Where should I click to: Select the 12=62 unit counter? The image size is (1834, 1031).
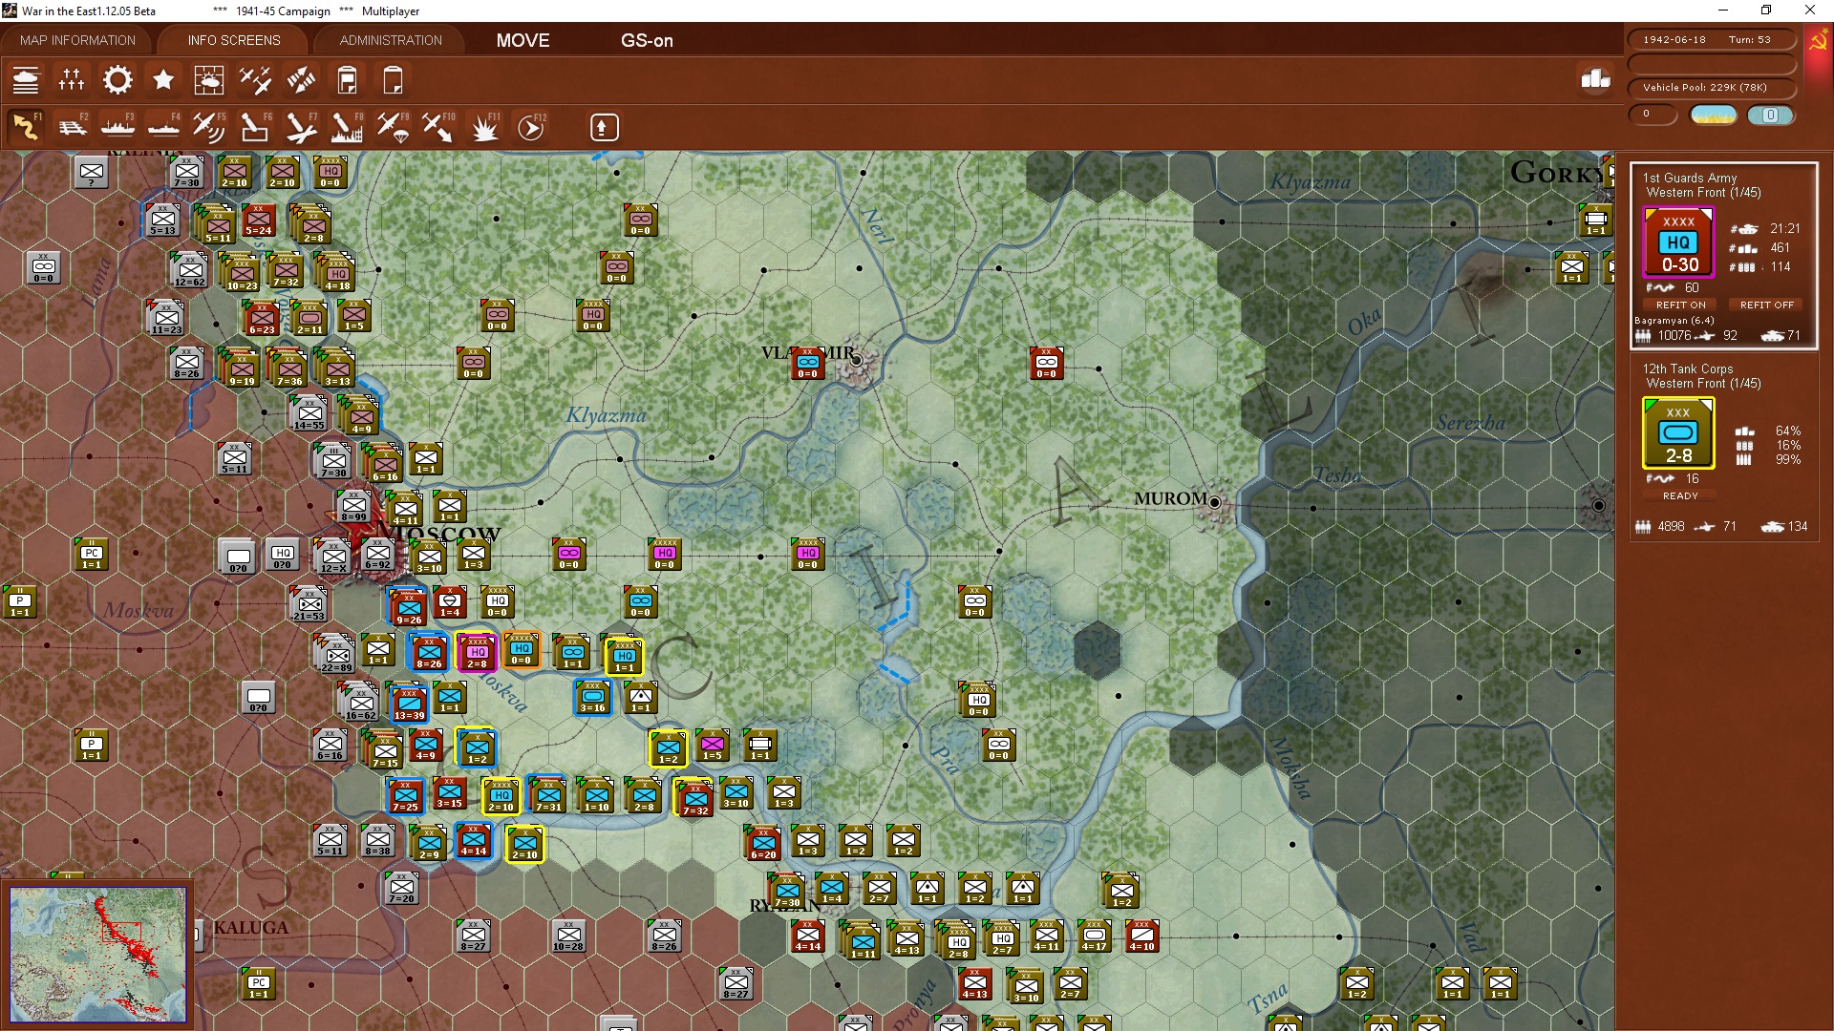click(x=189, y=270)
